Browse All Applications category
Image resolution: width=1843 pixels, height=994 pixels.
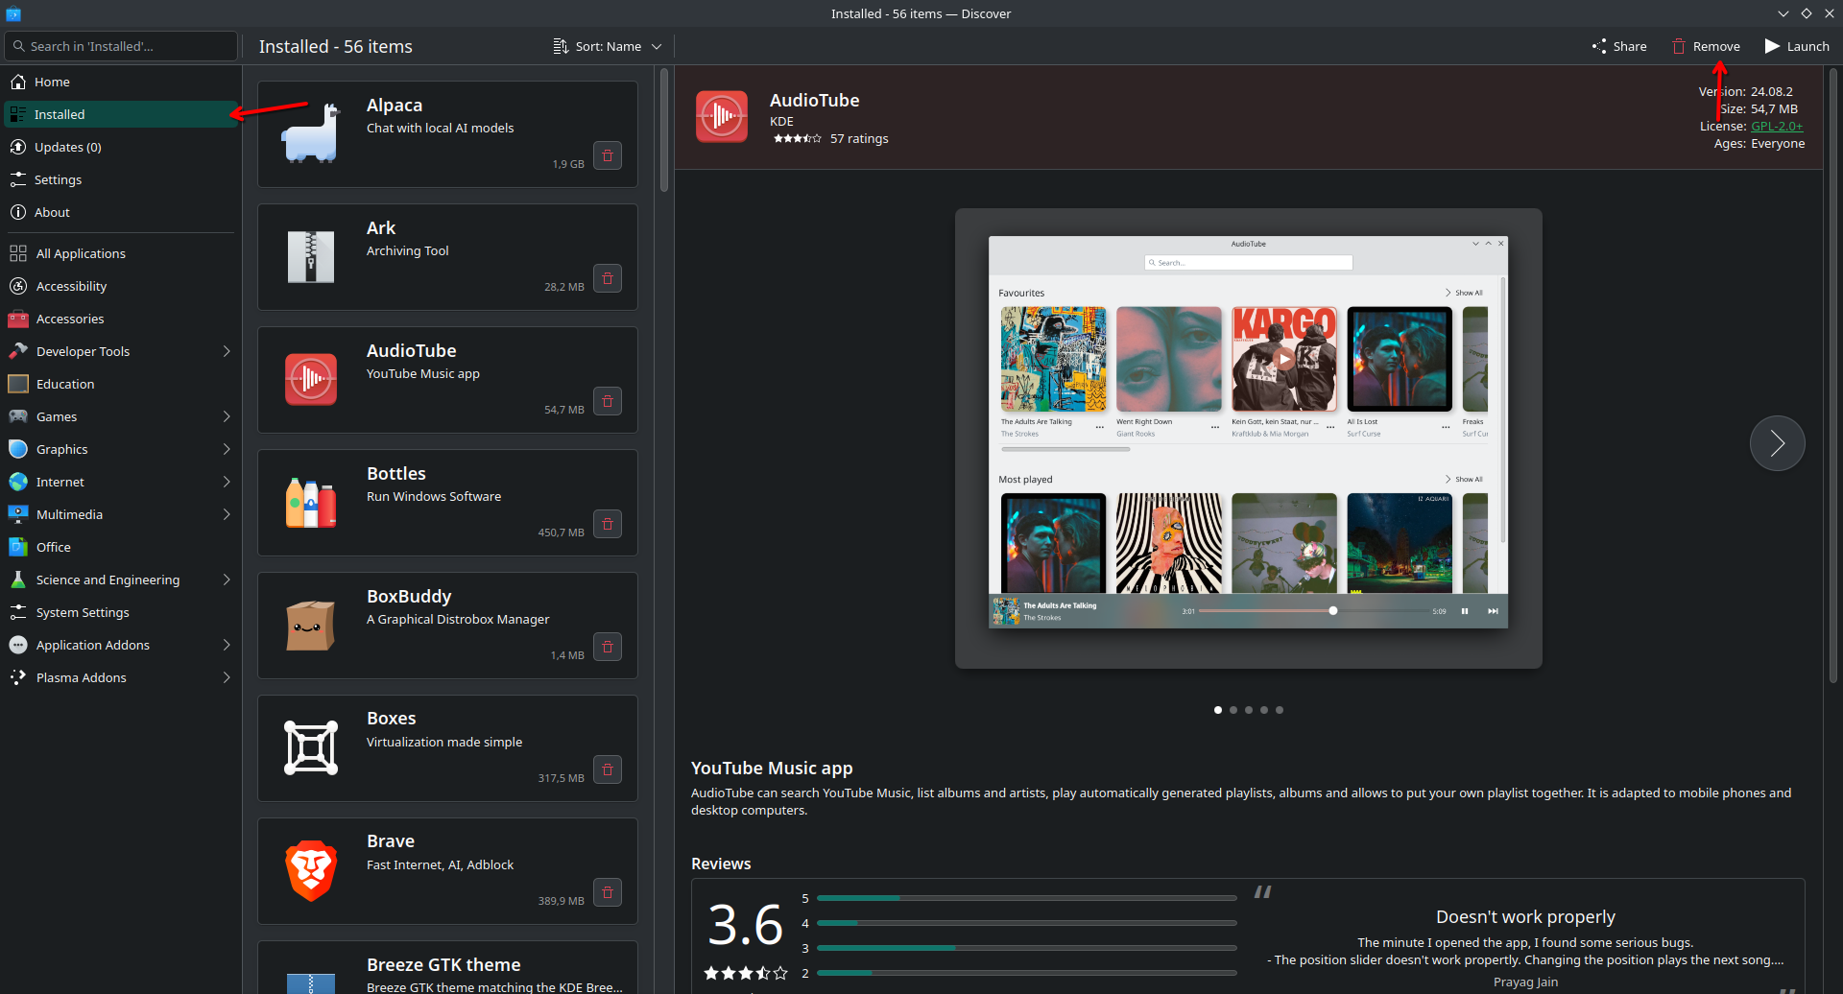pyautogui.click(x=121, y=253)
